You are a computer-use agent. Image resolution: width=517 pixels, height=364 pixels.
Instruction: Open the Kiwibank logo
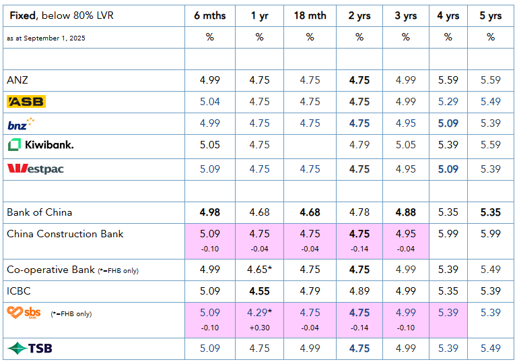point(40,145)
